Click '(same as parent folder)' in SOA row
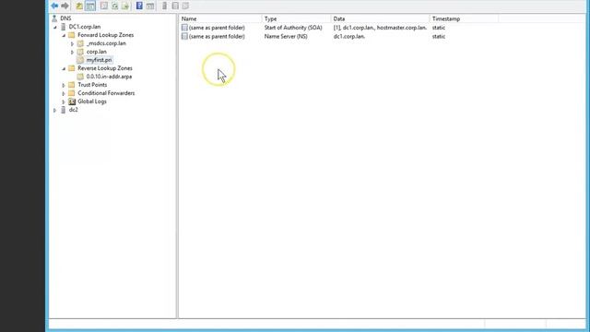Image resolution: width=590 pixels, height=332 pixels. point(217,28)
